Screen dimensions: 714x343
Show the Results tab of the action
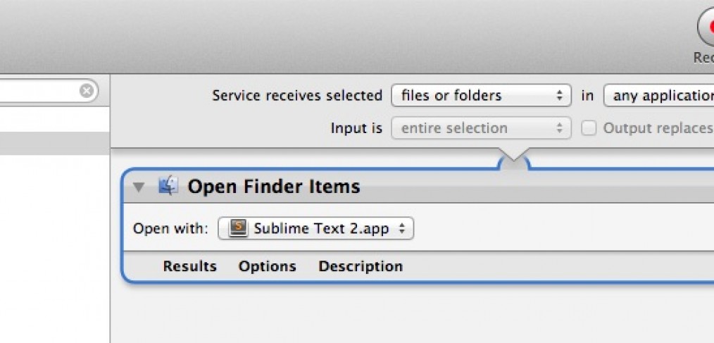(190, 266)
